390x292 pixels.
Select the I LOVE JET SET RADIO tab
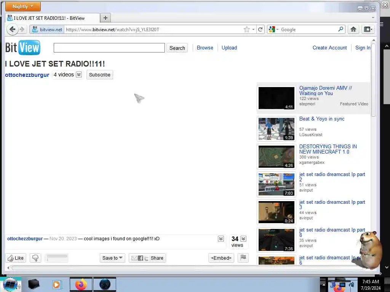[52, 18]
